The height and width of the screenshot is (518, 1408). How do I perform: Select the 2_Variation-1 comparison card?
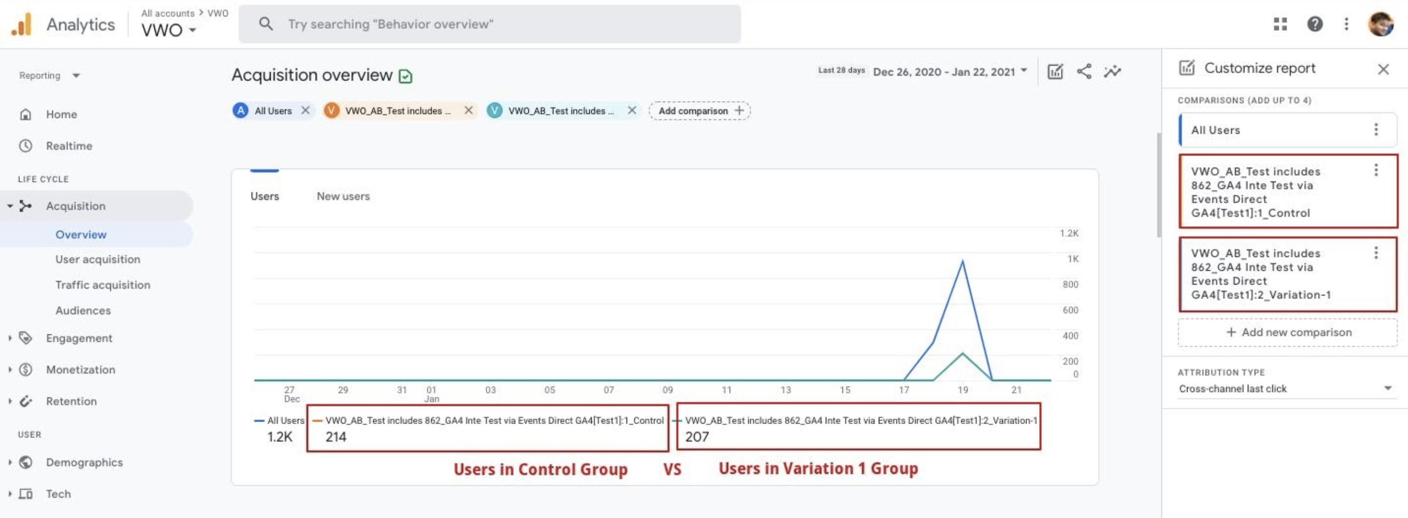1288,274
